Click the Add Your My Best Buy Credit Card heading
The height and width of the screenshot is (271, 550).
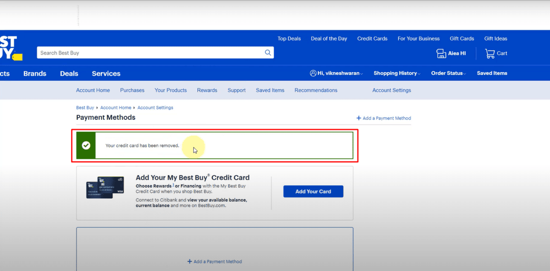[192, 177]
